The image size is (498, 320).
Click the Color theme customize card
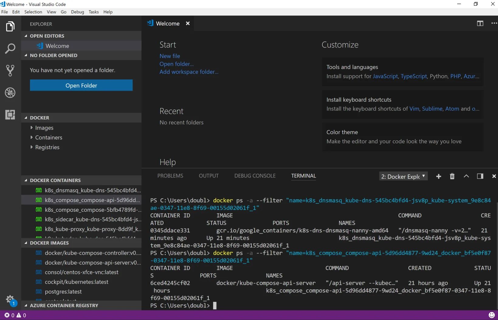pyautogui.click(x=403, y=137)
